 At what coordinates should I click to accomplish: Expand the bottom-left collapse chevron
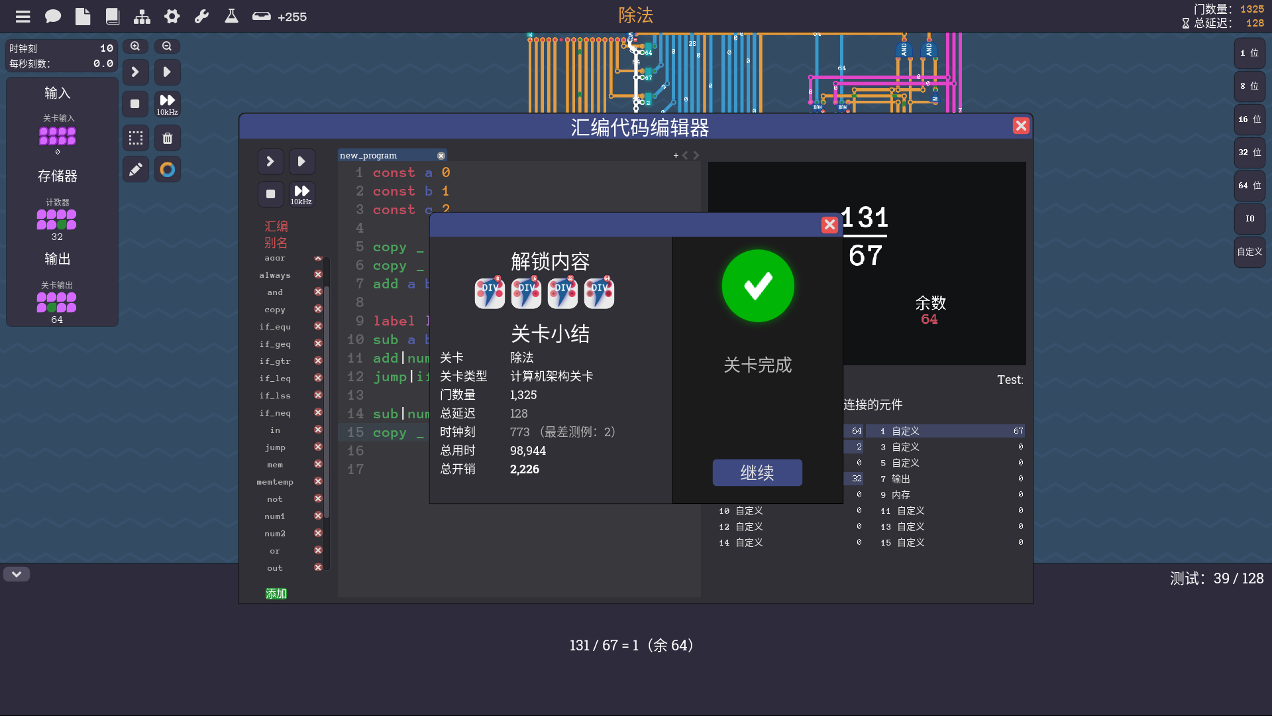17,574
